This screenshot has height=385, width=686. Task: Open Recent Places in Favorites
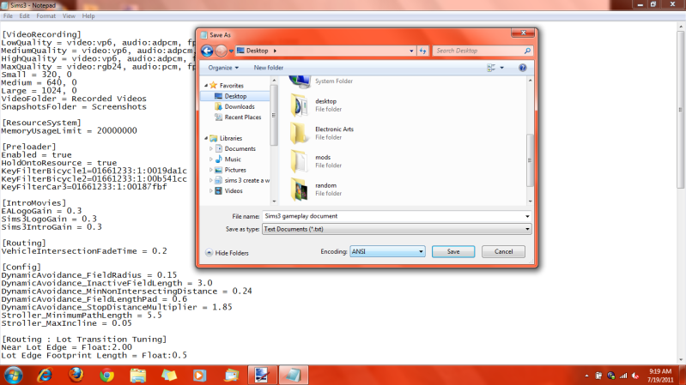pyautogui.click(x=243, y=117)
